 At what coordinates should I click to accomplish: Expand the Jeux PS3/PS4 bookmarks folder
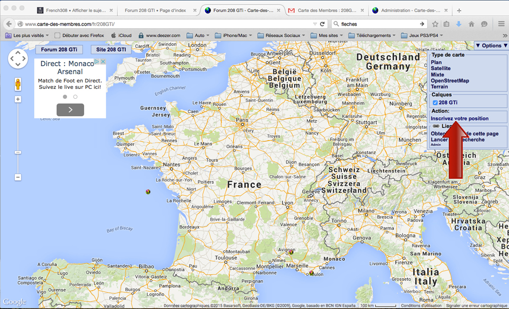pos(422,36)
